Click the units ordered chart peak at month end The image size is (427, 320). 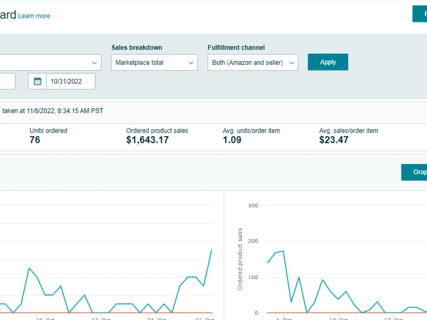tap(212, 250)
